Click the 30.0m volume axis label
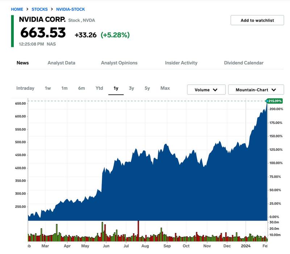The width and height of the screenshot is (290, 254). (x=274, y=222)
